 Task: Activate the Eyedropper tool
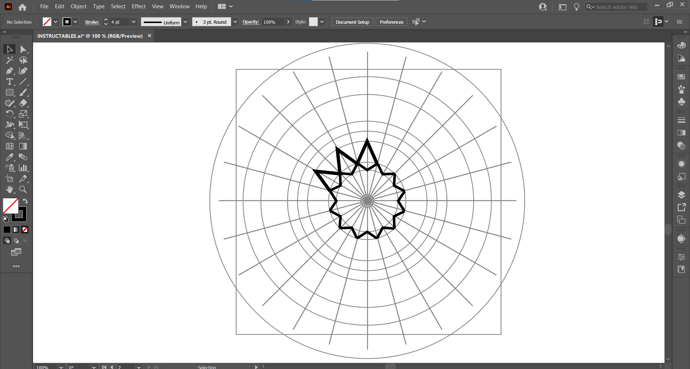click(x=9, y=157)
